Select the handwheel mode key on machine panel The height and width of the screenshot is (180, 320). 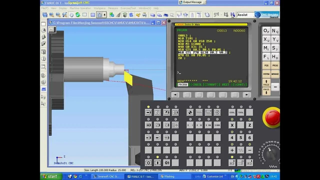click(217, 112)
